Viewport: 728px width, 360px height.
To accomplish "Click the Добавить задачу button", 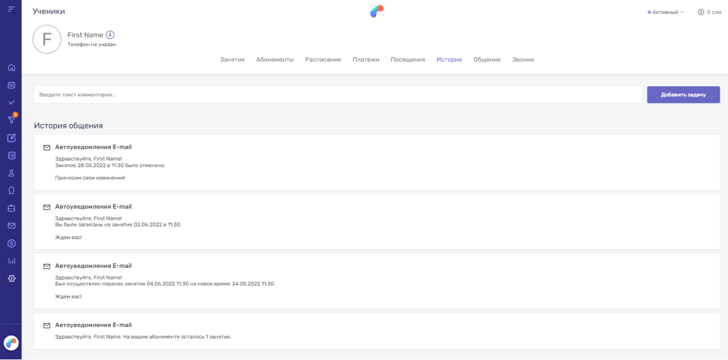I will click(x=683, y=95).
